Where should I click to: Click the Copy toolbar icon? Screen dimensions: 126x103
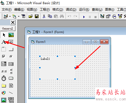pos(50,16)
